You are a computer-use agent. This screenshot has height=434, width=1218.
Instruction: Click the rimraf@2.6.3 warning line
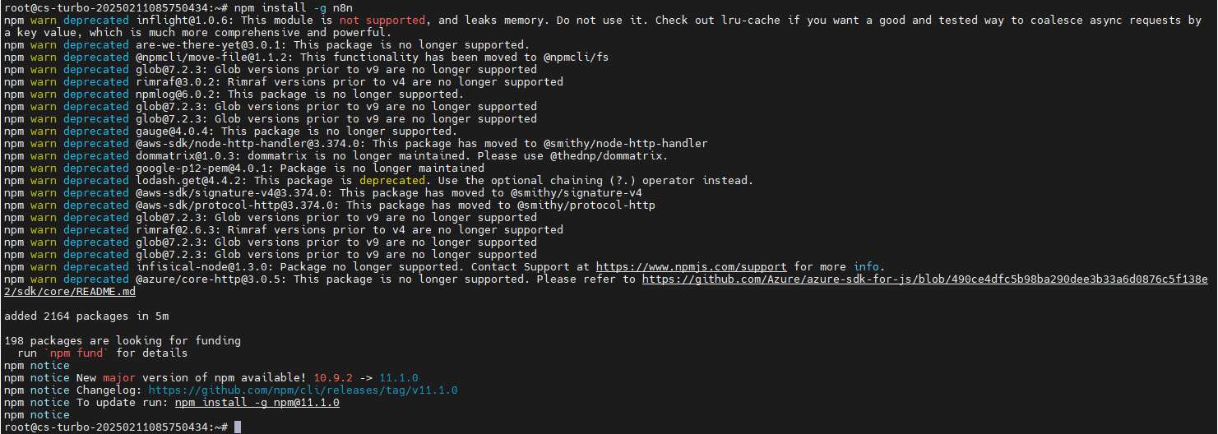click(x=284, y=230)
